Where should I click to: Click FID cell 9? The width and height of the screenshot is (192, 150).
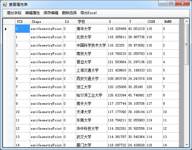(22, 103)
